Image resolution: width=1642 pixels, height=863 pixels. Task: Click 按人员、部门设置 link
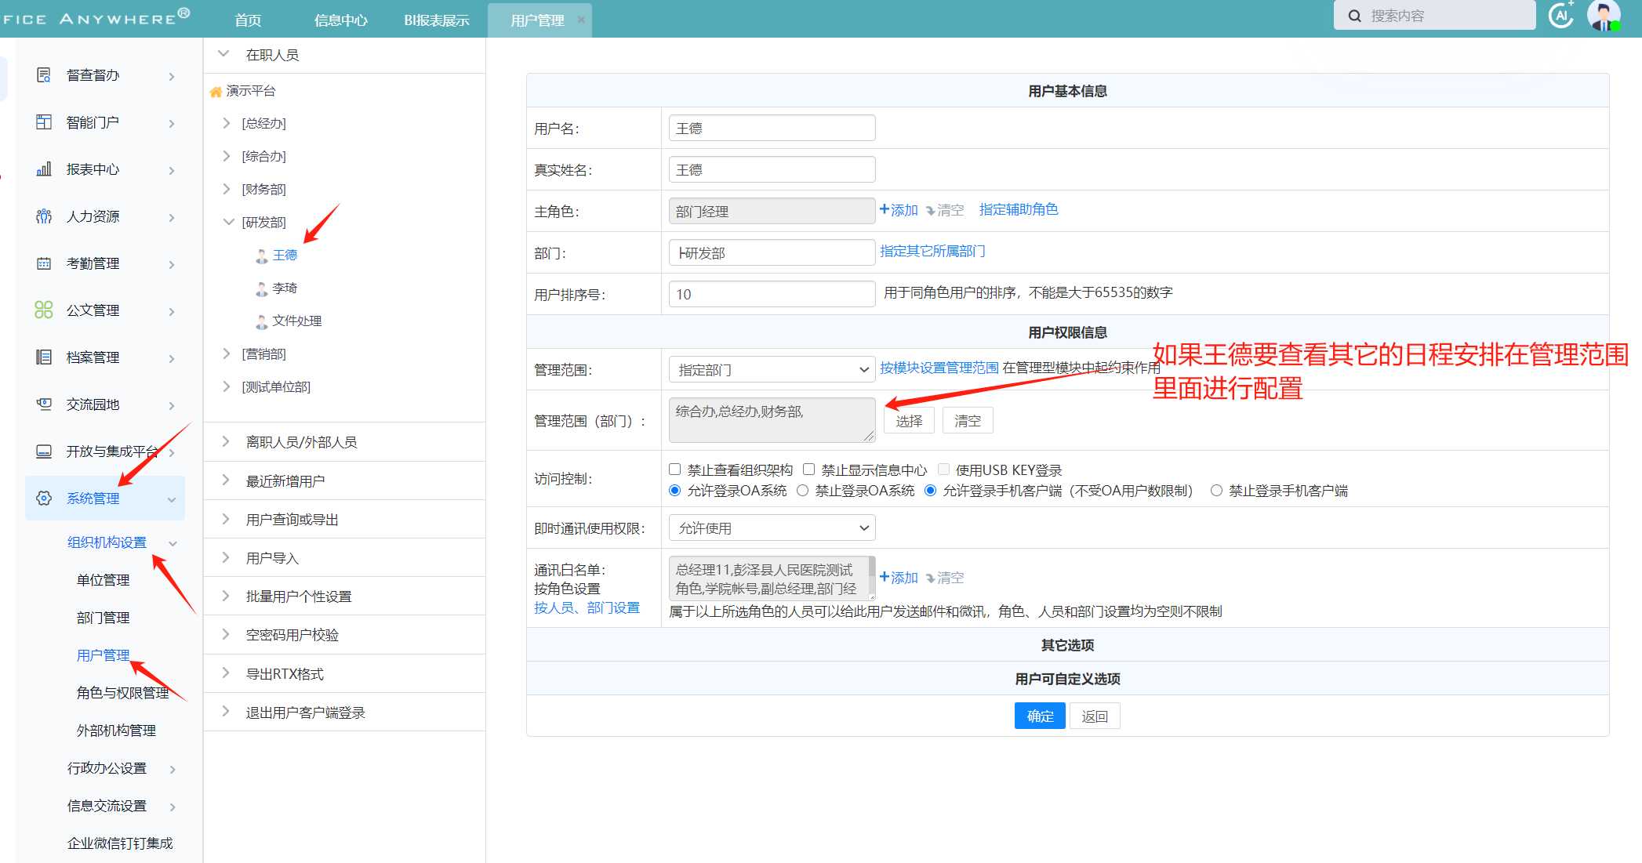(587, 608)
